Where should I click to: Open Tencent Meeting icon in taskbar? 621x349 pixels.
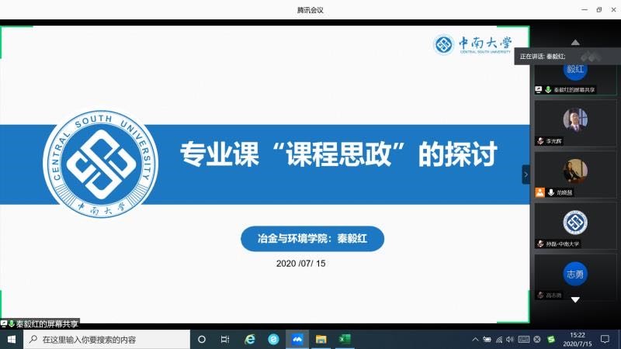(x=297, y=340)
